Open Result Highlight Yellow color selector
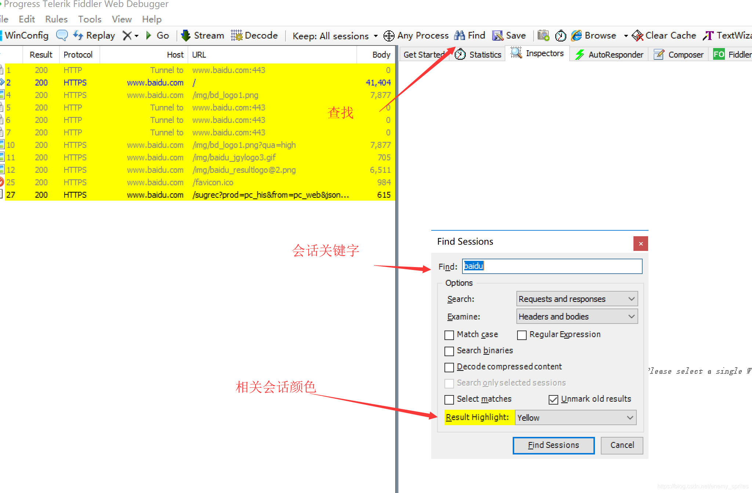 pos(575,418)
